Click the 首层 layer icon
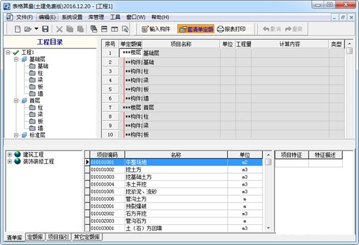 tap(24, 101)
